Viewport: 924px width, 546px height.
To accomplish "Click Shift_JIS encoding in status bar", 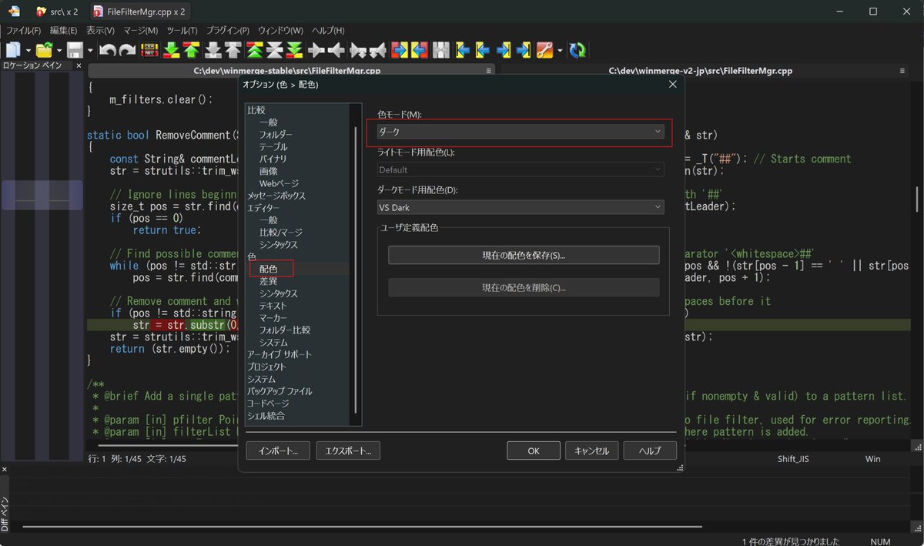I will pyautogui.click(x=793, y=459).
